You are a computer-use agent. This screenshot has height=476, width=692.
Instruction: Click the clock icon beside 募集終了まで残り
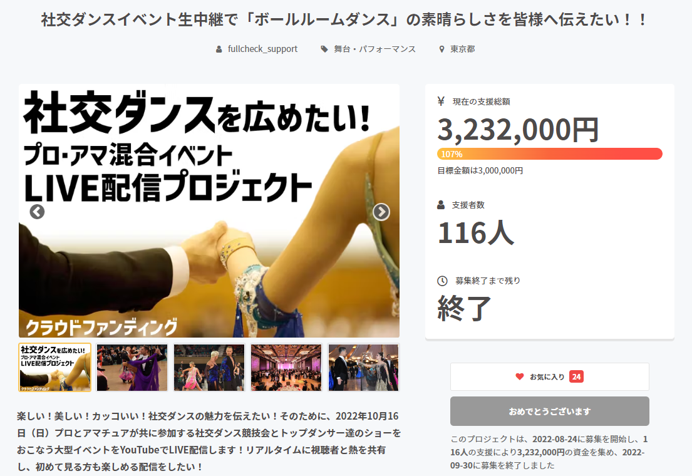[x=442, y=281]
